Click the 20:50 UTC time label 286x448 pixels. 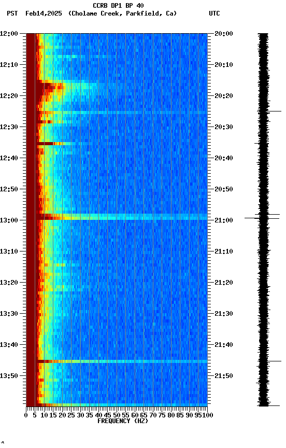[x=224, y=189]
